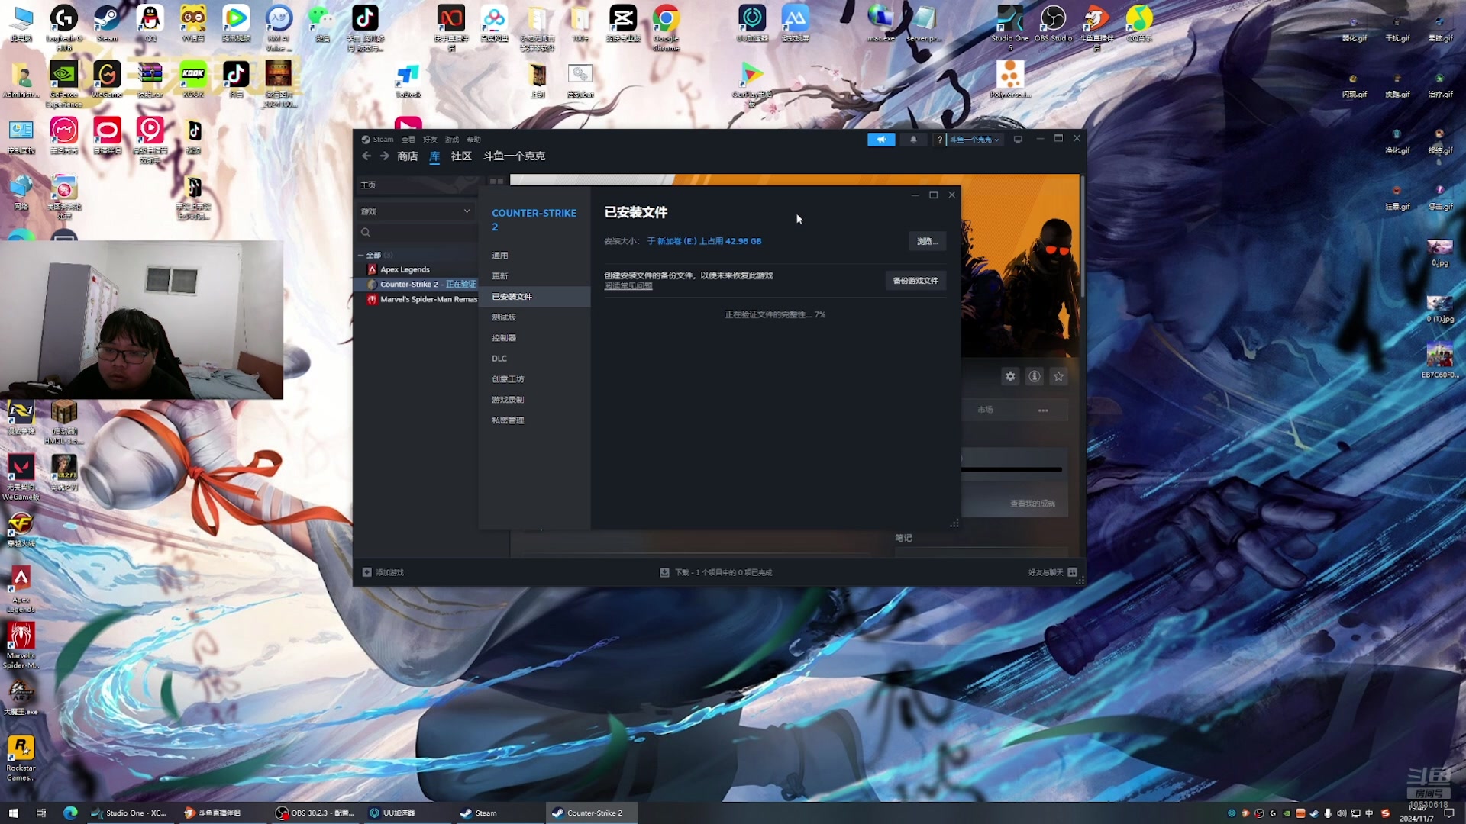Expand the 游戏 library filter dropdown
The width and height of the screenshot is (1466, 824).
point(416,211)
